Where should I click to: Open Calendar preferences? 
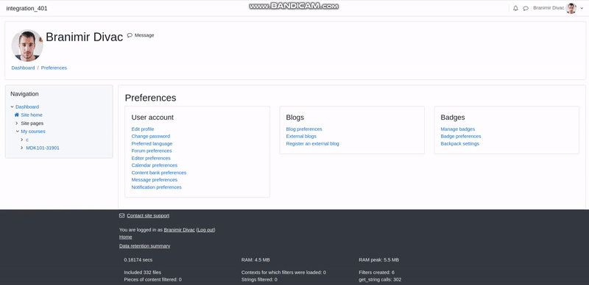click(x=155, y=165)
